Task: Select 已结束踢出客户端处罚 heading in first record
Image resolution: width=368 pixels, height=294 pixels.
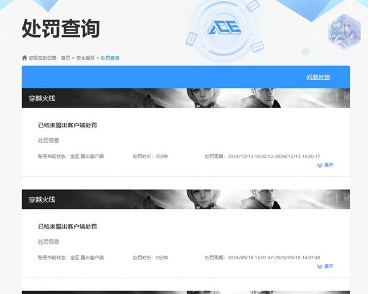Action: [67, 125]
